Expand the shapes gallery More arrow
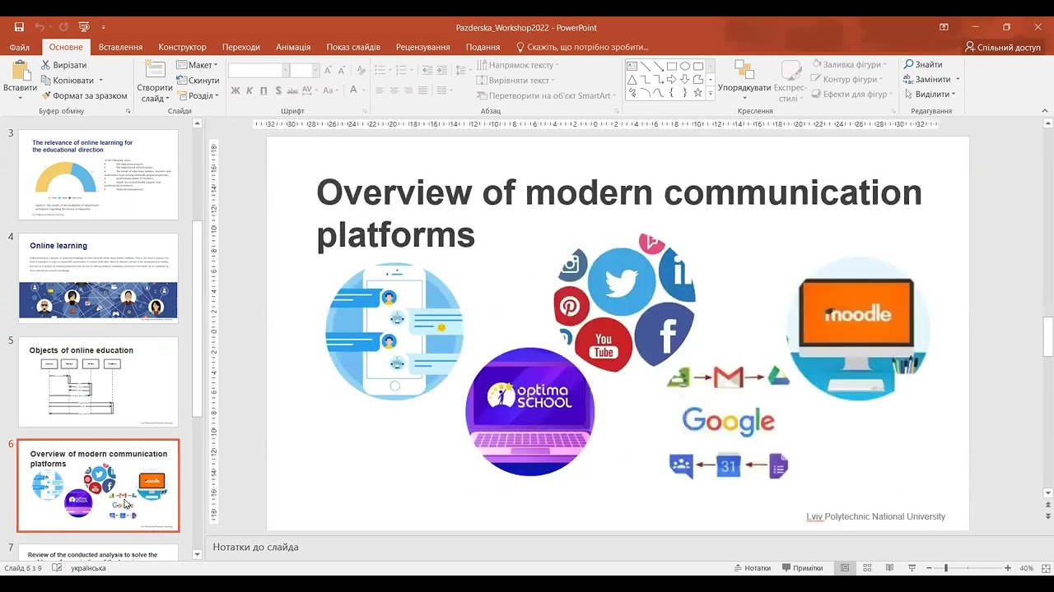 point(711,94)
